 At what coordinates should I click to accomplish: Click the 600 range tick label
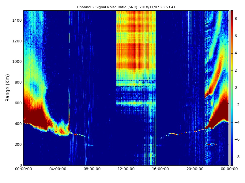(18, 103)
